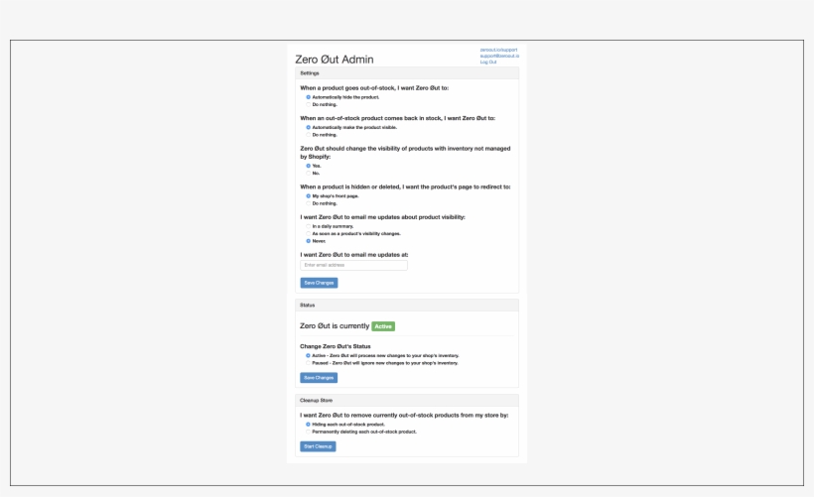Select 'As soon as a product's visibility changes'
814x497 pixels.
coord(308,233)
